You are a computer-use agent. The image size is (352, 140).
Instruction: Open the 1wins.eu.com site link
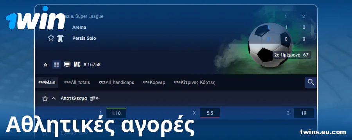(x=323, y=132)
